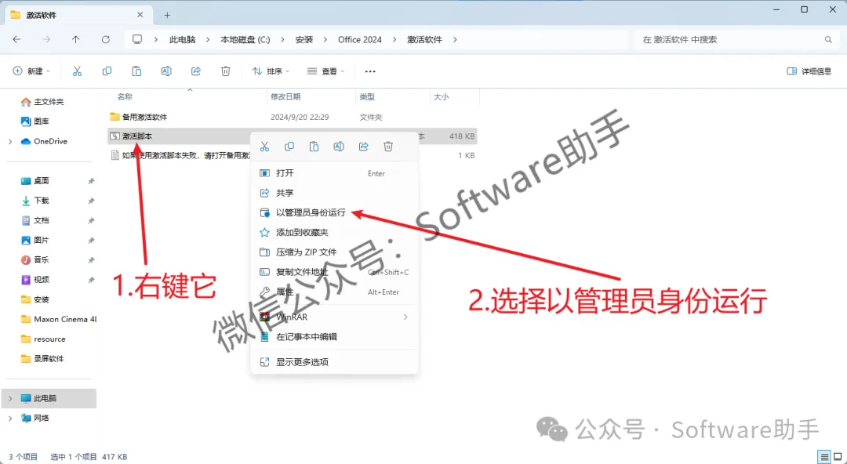The height and width of the screenshot is (464, 847).
Task: Expand the 网络 tree node
Action: click(x=10, y=418)
